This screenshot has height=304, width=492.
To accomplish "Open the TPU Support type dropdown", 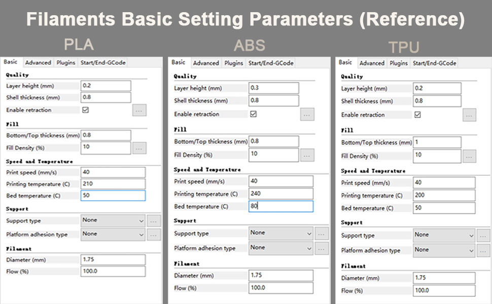I will click(443, 235).
